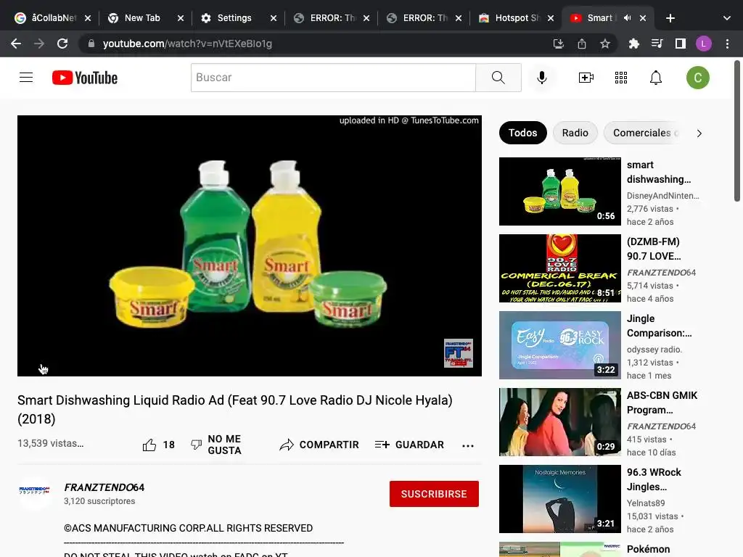Viewport: 743px width, 557px height.
Task: Select the Todos filter chip
Action: pyautogui.click(x=522, y=133)
